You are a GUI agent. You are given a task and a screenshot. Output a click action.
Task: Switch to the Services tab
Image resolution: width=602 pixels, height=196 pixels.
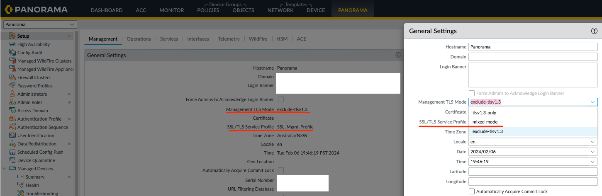(x=169, y=39)
